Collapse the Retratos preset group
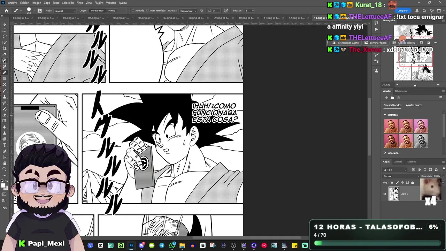446x251 pixels. (x=385, y=115)
